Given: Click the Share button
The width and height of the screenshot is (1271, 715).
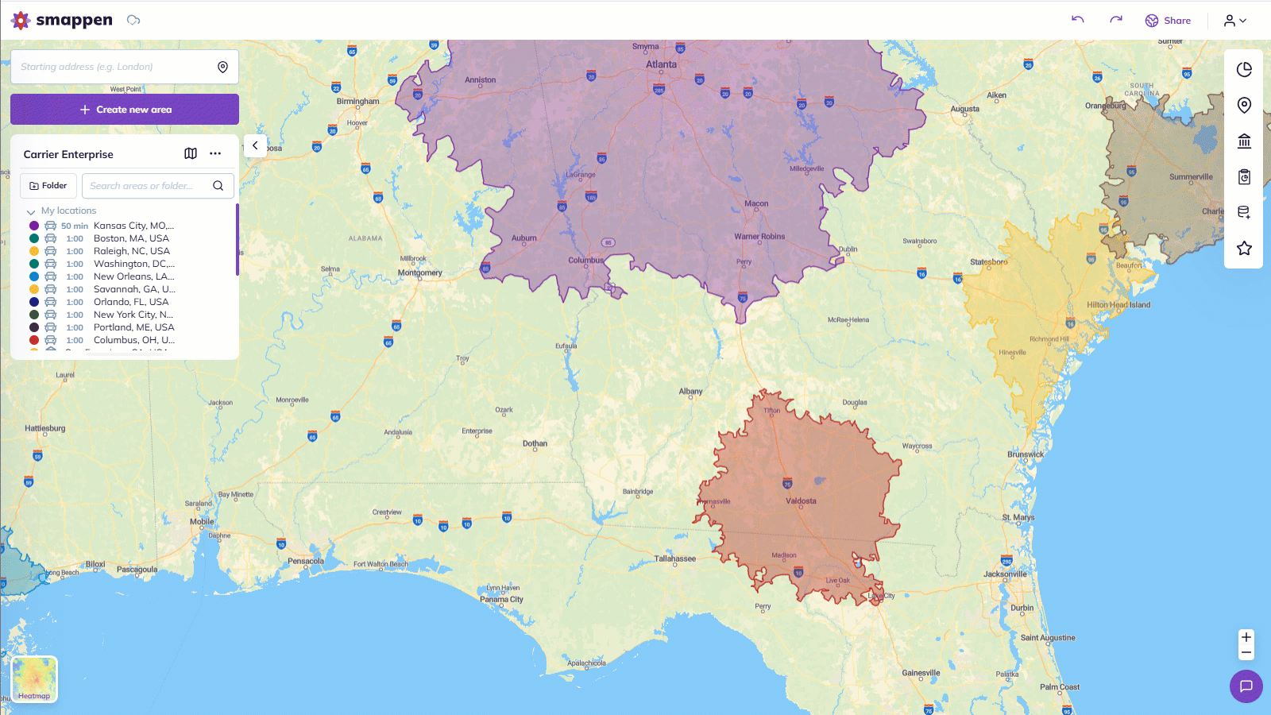Looking at the screenshot, I should pos(1168,21).
